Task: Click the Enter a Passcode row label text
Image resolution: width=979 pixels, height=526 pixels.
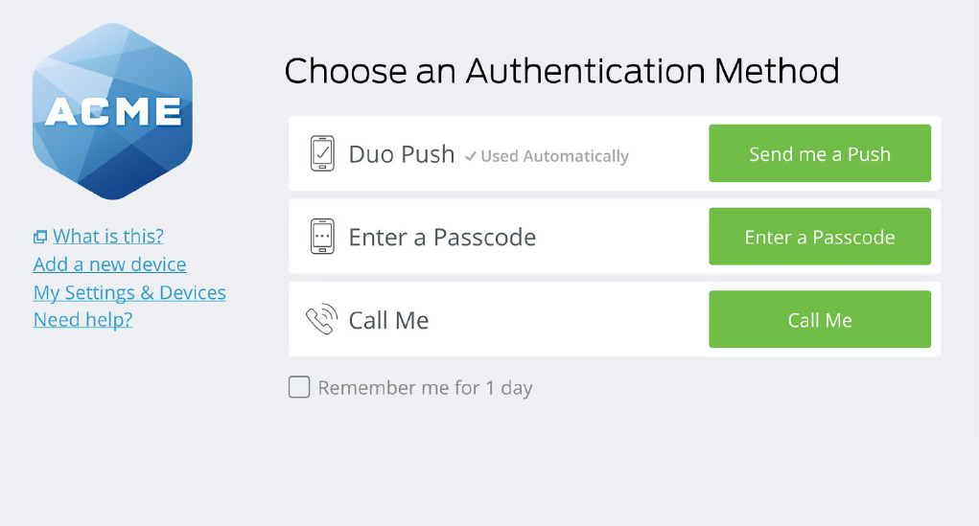Action: 442,238
